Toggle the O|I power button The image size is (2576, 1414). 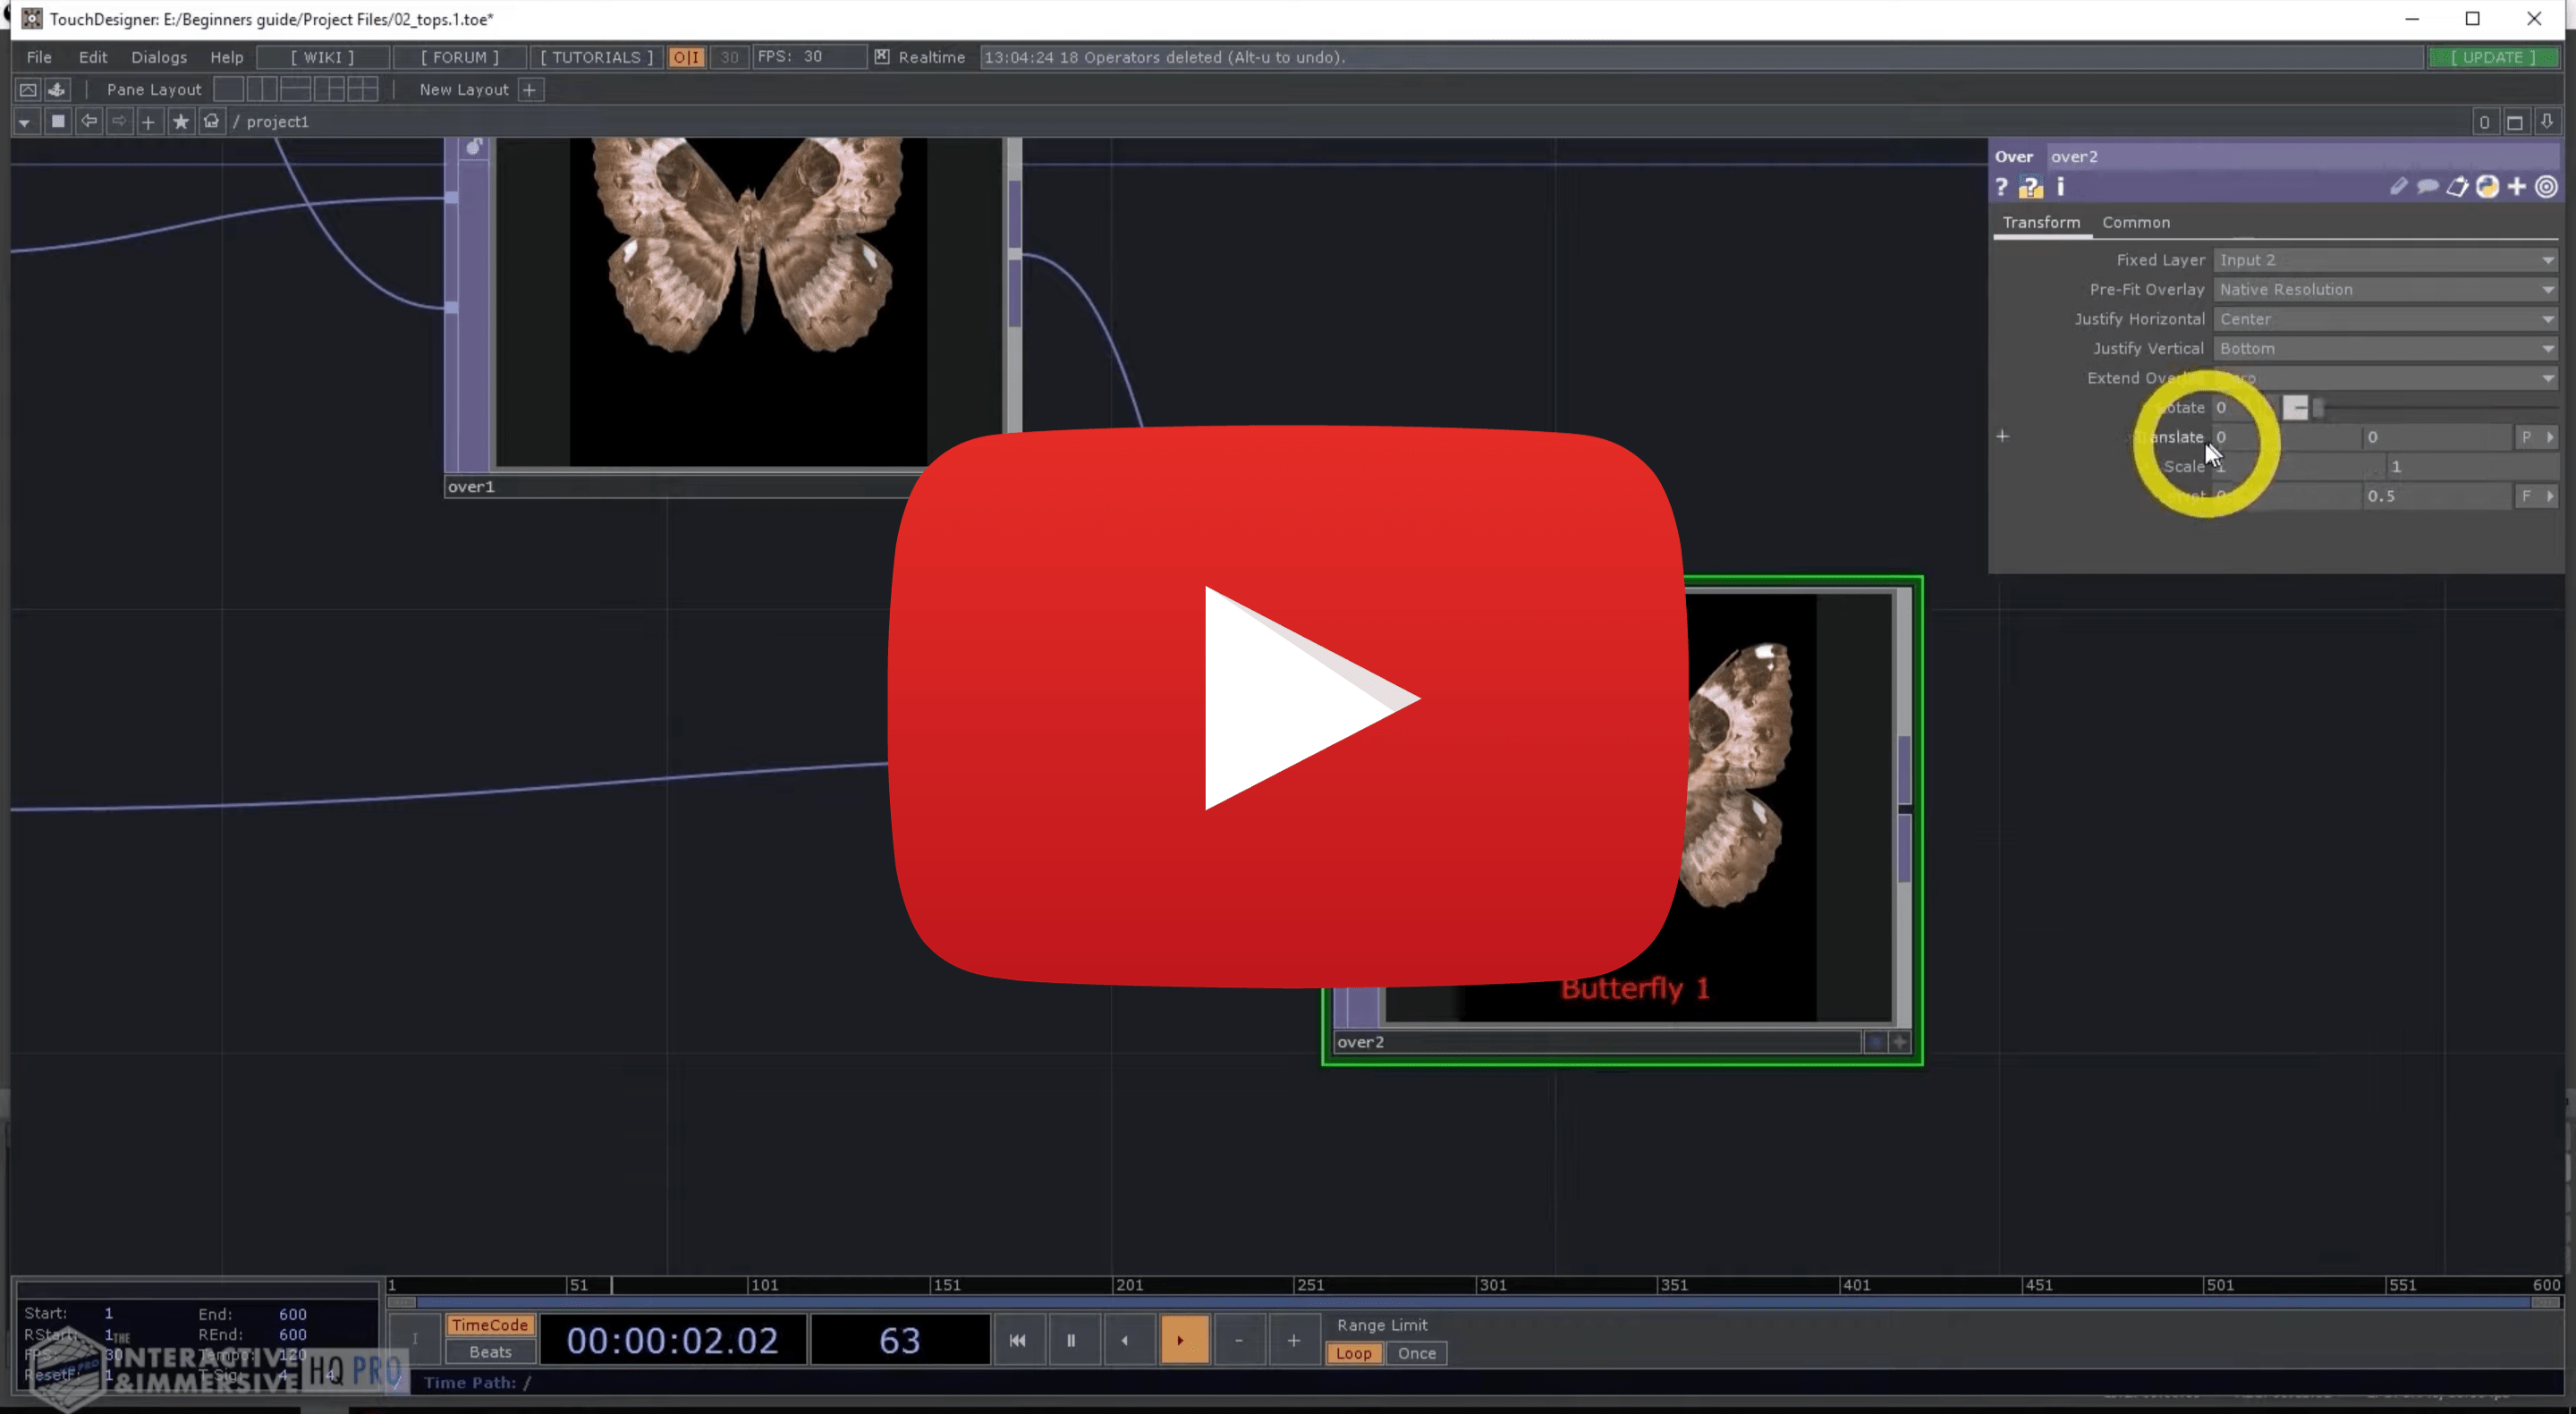tap(686, 57)
